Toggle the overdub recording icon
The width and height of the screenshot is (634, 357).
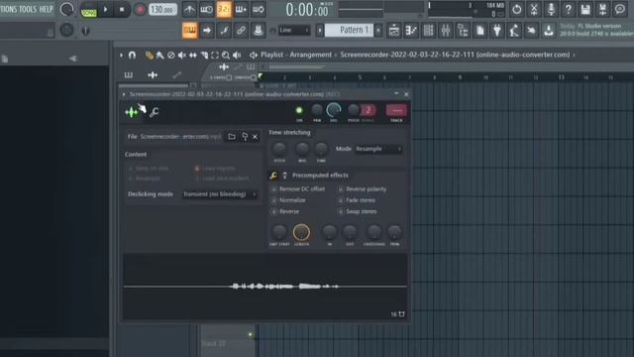pos(241,9)
